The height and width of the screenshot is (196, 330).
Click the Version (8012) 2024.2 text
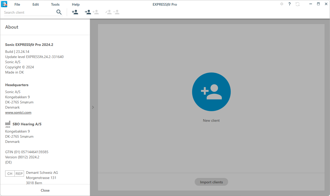[x=22, y=157]
